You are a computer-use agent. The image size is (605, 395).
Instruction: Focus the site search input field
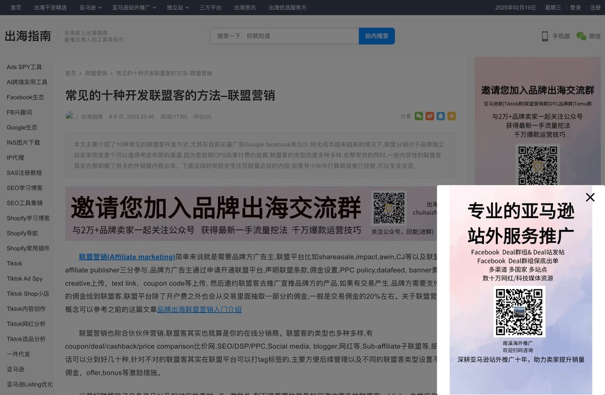point(285,36)
